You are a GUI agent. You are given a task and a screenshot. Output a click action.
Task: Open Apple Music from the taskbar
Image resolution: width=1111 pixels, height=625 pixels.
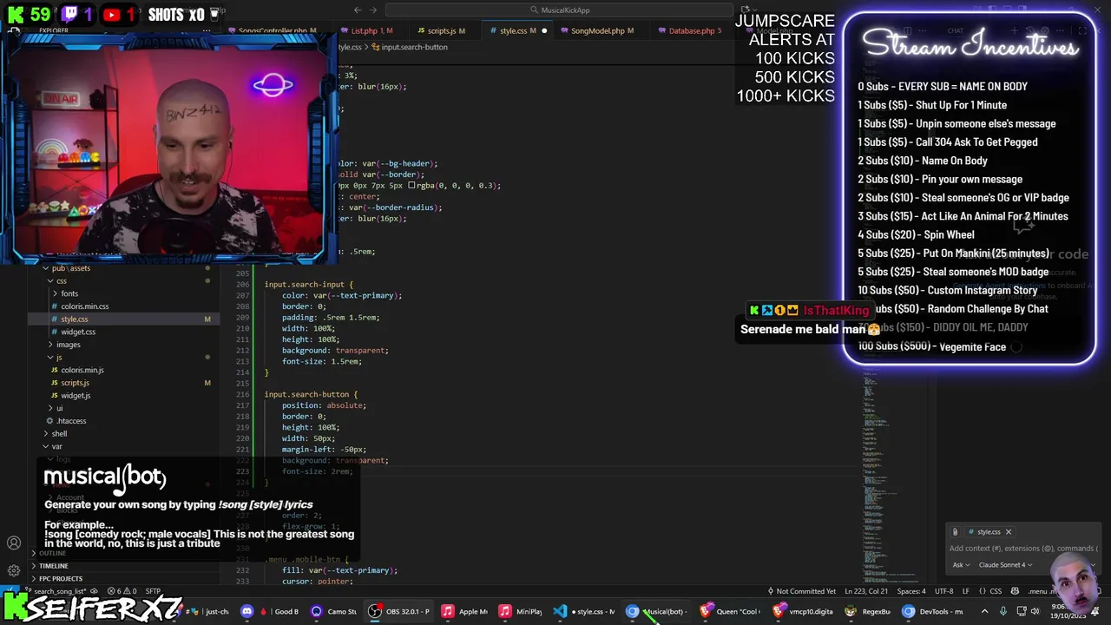coord(463,611)
